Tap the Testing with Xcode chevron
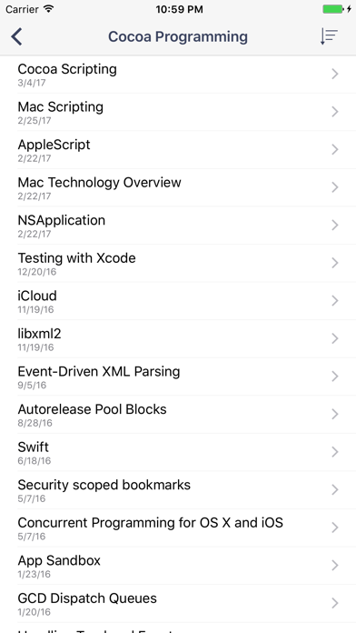Screen dimensions: 356x633 tap(334, 263)
